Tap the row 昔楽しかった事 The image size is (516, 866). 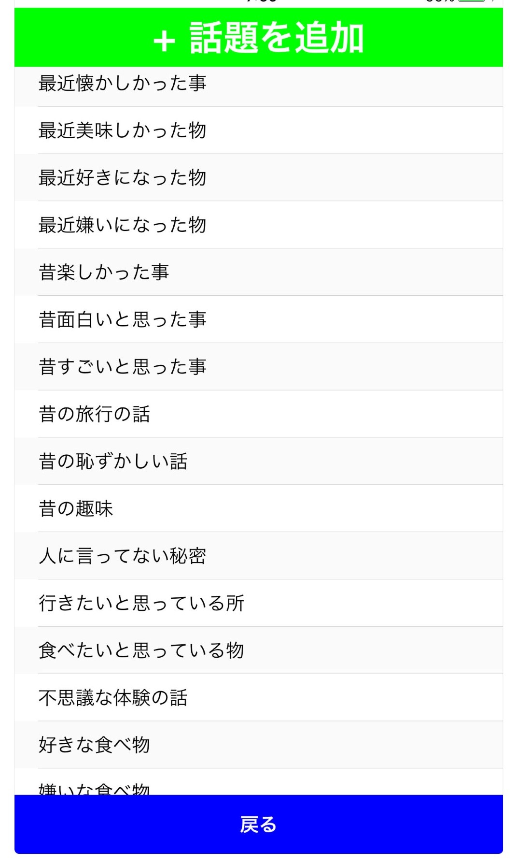(x=104, y=272)
